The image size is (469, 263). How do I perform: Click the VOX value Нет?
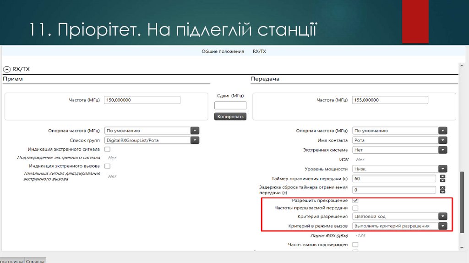pyautogui.click(x=360, y=159)
